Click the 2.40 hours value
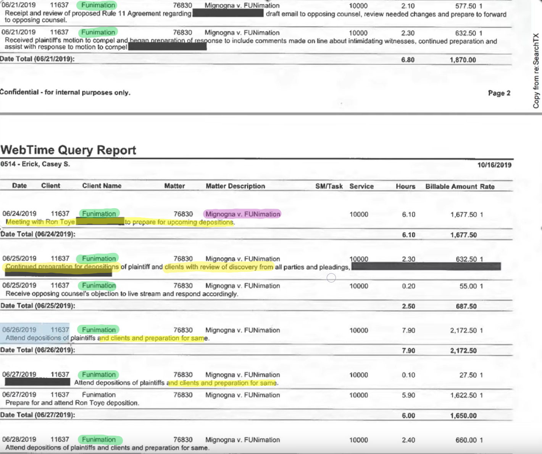 408,440
